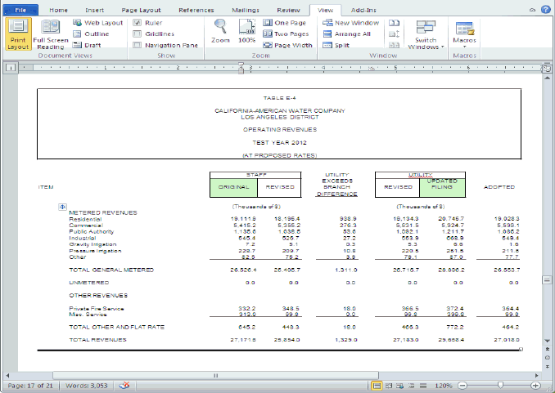Open the Zoom magnifier dialog
The image size is (555, 393).
click(x=220, y=31)
